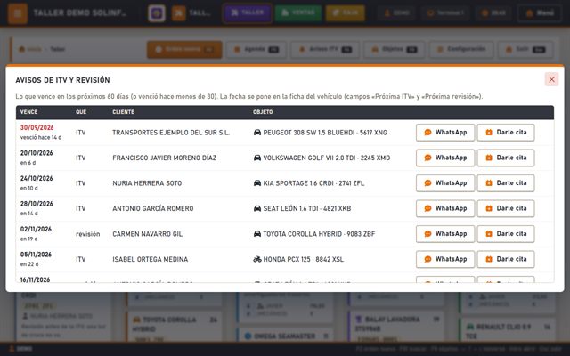
Task: Click Darle cita for Volkswagen Golf VII
Action: click(x=506, y=158)
